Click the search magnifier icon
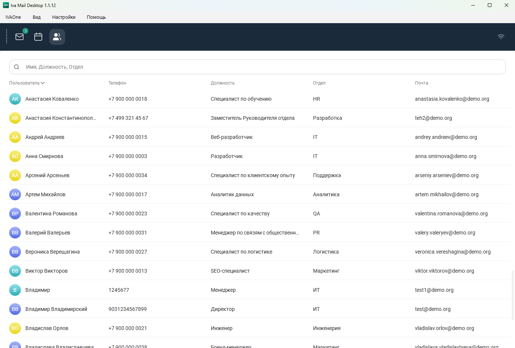The image size is (515, 348). 17,67
